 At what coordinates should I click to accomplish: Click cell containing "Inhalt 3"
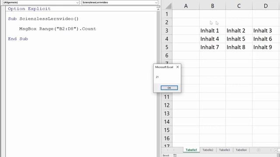[266, 31]
